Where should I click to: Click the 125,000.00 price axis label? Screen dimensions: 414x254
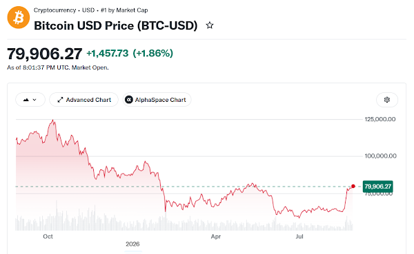[380, 119]
